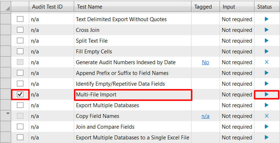Open the 'No' tagged link

206,62
